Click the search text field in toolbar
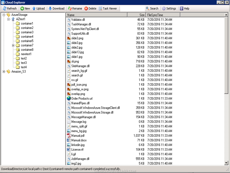230x173 pixels. tap(132, 9)
